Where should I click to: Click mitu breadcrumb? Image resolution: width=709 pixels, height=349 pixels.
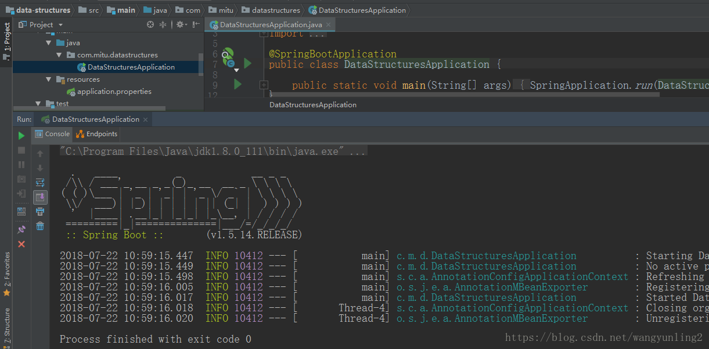pos(221,10)
